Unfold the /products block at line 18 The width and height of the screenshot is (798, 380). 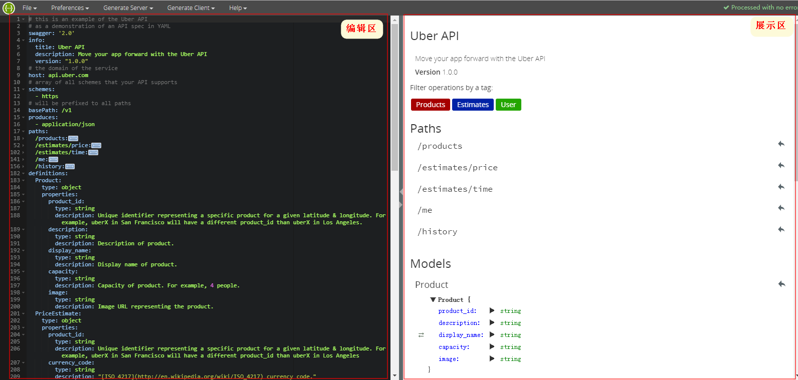pos(23,139)
